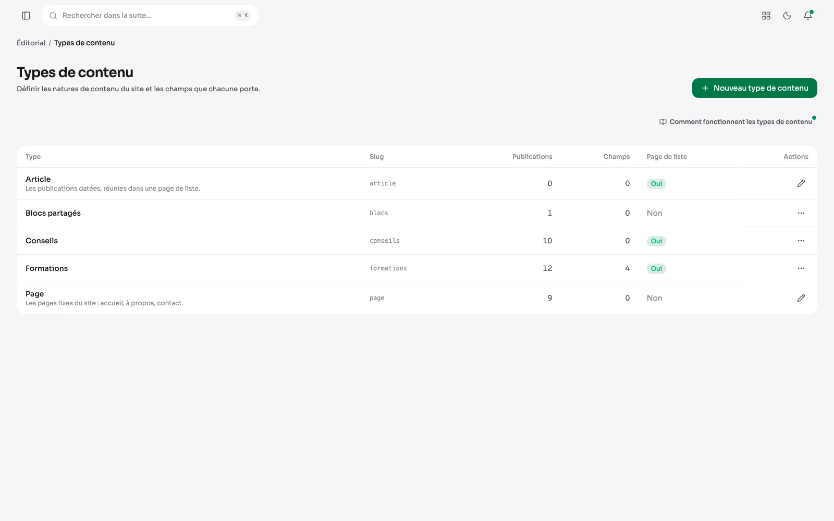Open actions menu for Conseils
This screenshot has height=521, width=834.
801,241
